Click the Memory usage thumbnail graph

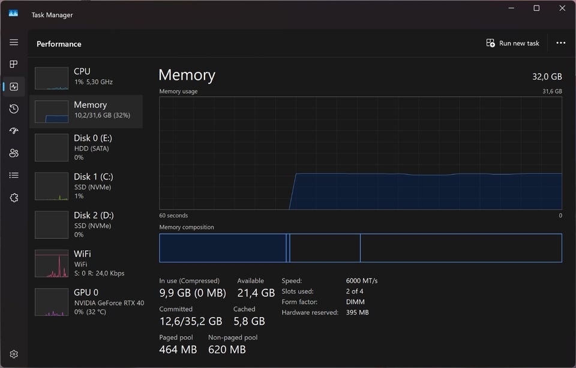[x=52, y=112]
